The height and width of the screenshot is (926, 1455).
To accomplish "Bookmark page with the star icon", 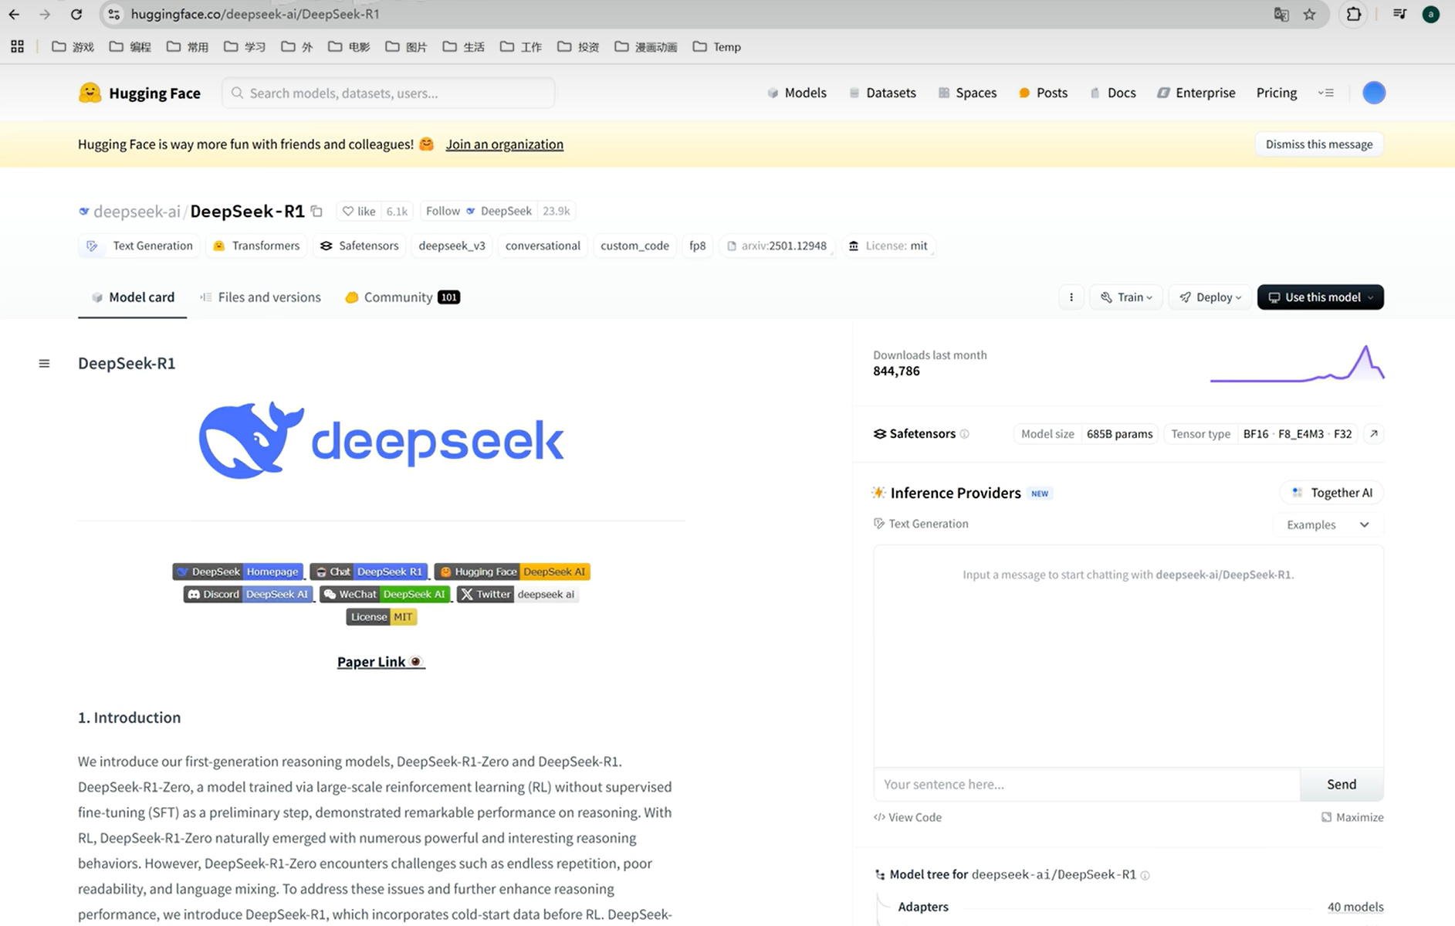I will pyautogui.click(x=1310, y=14).
